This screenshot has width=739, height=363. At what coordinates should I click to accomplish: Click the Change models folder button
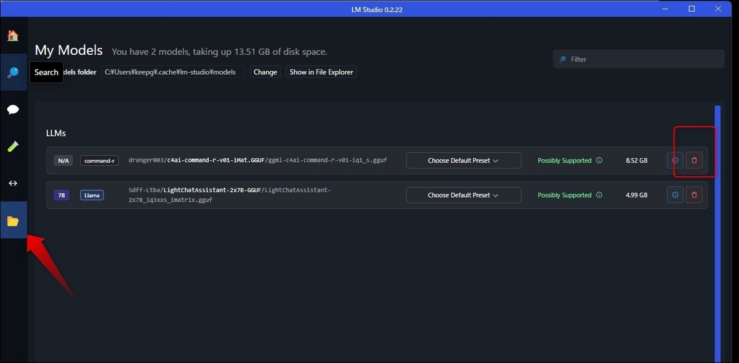tap(265, 72)
